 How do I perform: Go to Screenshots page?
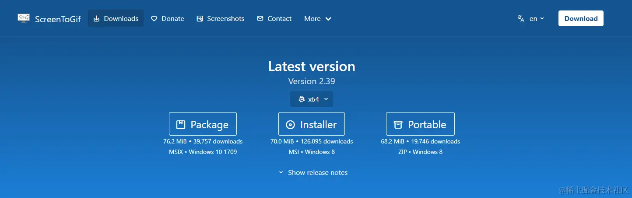point(221,18)
